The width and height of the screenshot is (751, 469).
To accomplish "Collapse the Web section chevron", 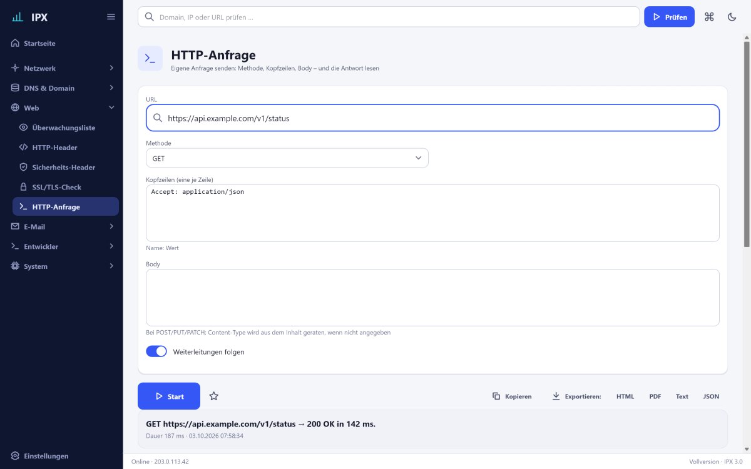I will click(111, 108).
